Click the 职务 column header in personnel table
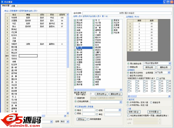The height and width of the screenshot is (128, 174). point(52,15)
